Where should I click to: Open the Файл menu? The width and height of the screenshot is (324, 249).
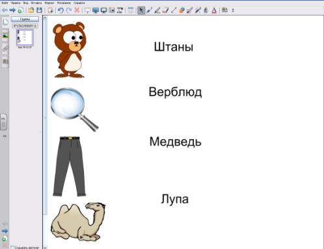tap(5, 3)
